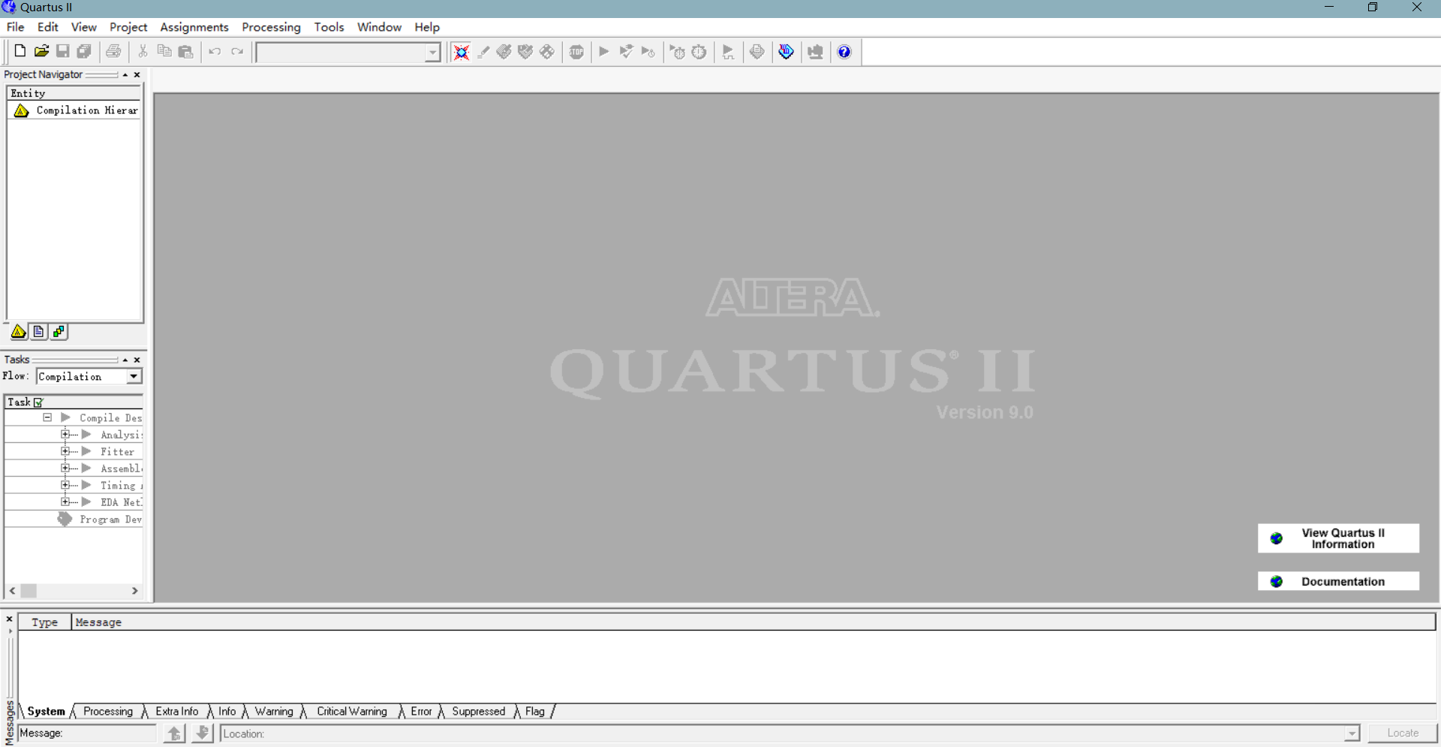Toggle the Task column checkmark icon
The height and width of the screenshot is (747, 1441).
39,402
